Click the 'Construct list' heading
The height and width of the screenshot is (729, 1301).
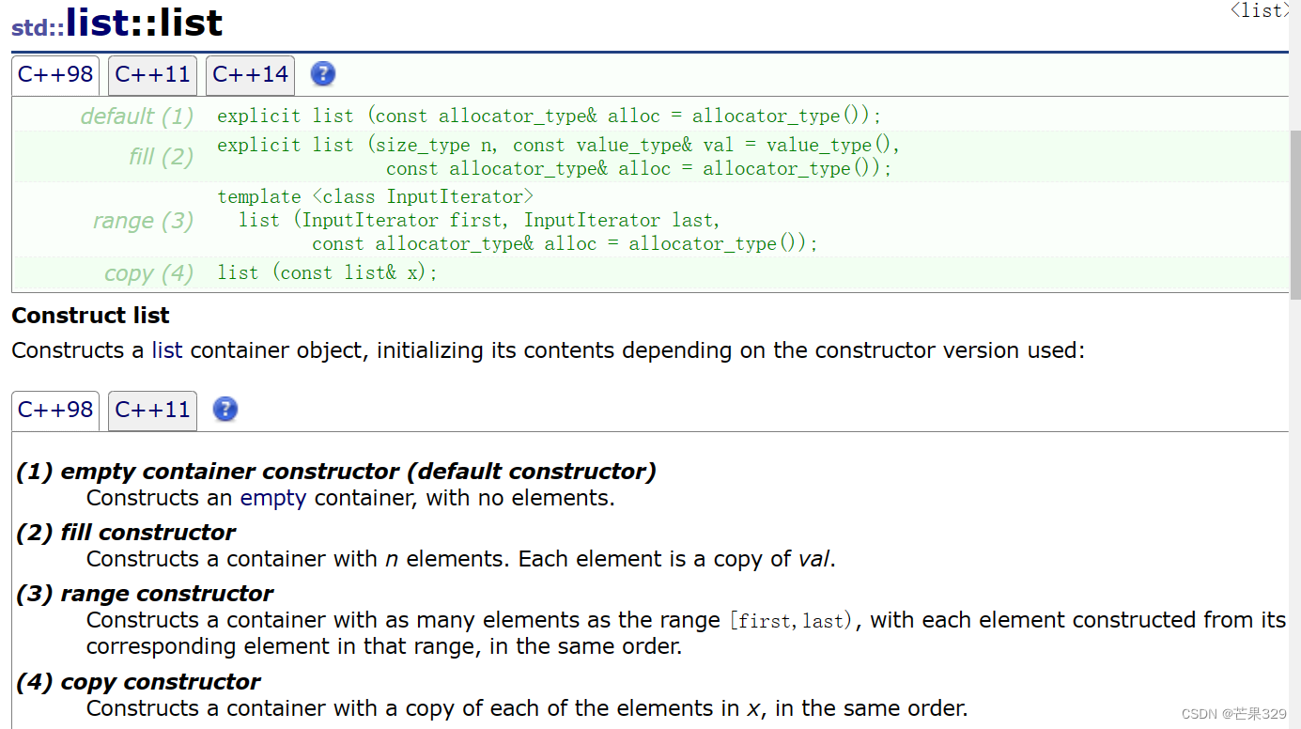(91, 316)
